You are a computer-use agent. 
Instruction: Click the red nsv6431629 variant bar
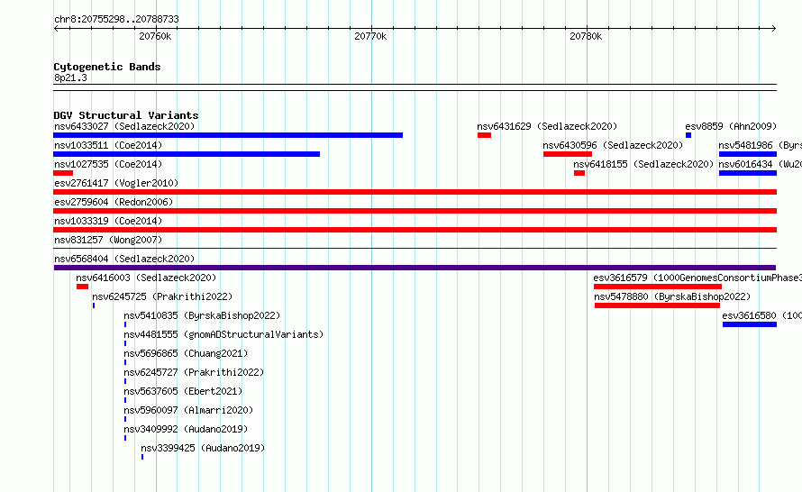tap(485, 135)
